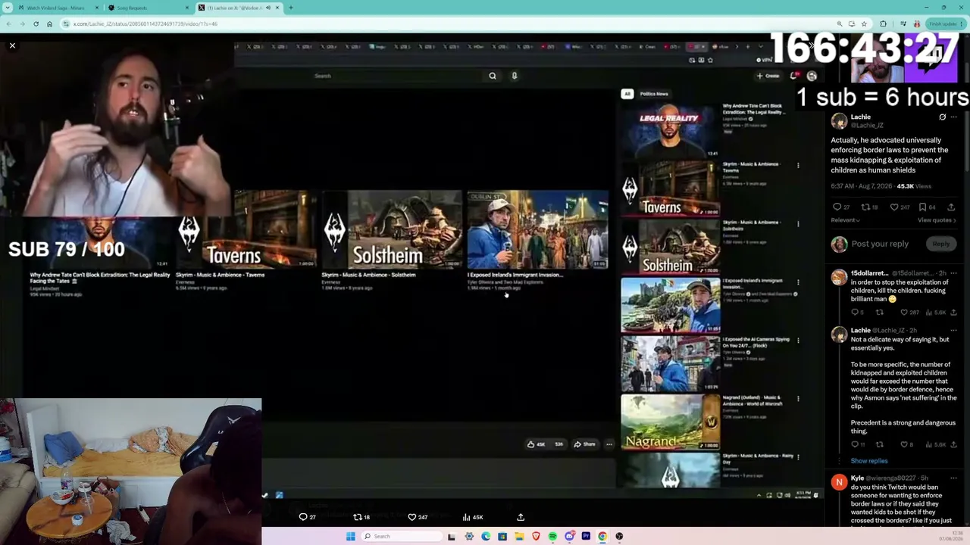This screenshot has width=970, height=545.
Task: Switch to the Watch Vinland Saga tab
Action: 58,8
